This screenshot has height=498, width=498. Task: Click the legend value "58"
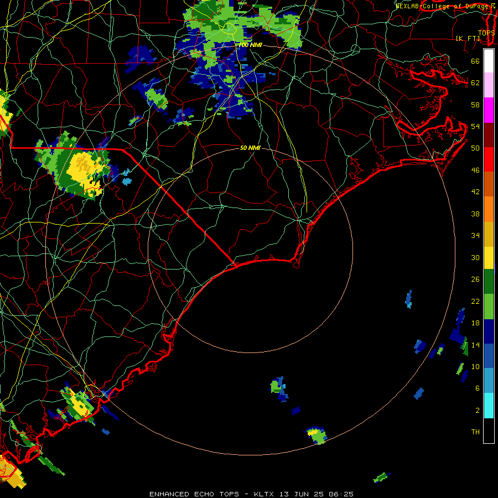(x=475, y=105)
